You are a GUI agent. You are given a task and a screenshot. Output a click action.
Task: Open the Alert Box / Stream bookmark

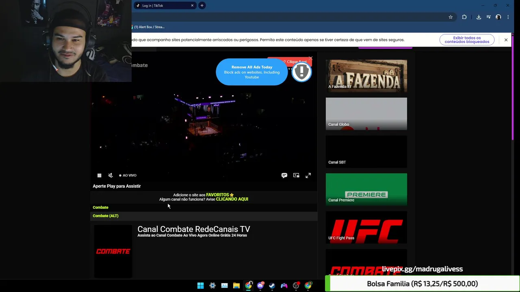148,27
